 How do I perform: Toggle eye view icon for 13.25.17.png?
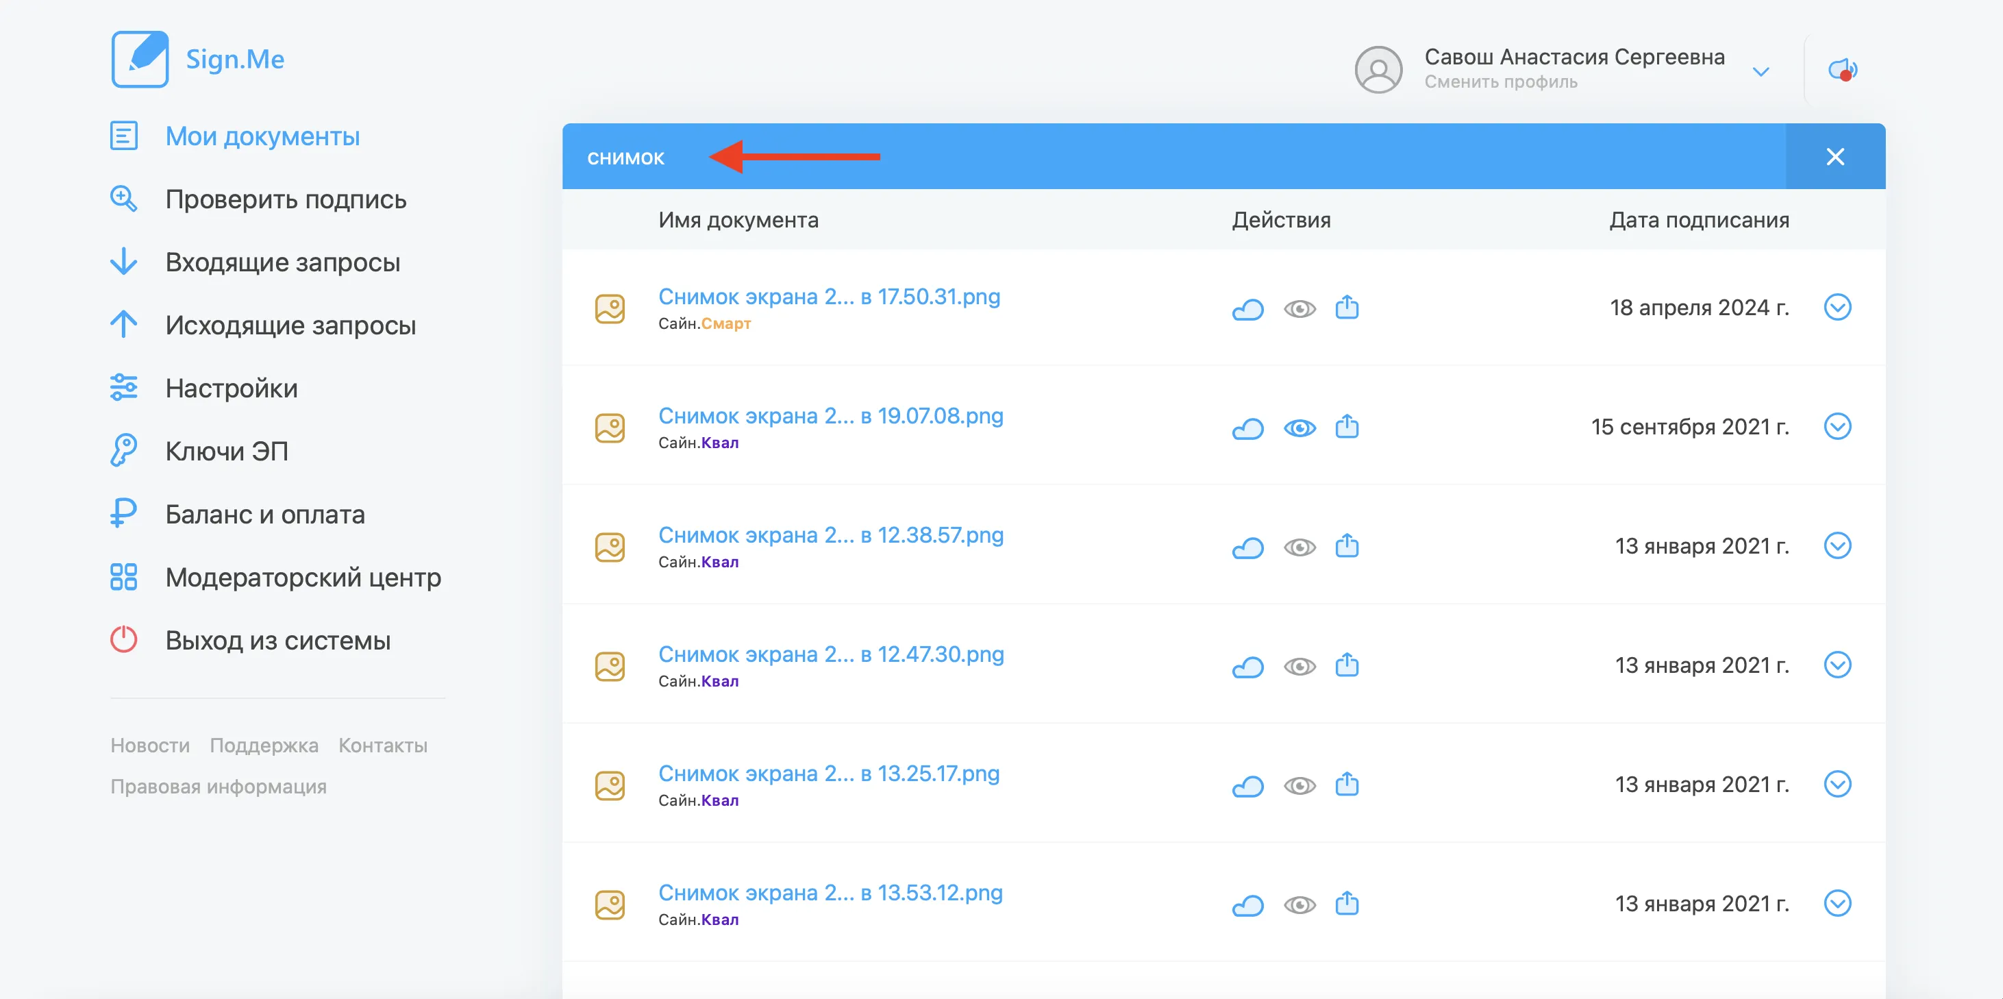[1299, 786]
